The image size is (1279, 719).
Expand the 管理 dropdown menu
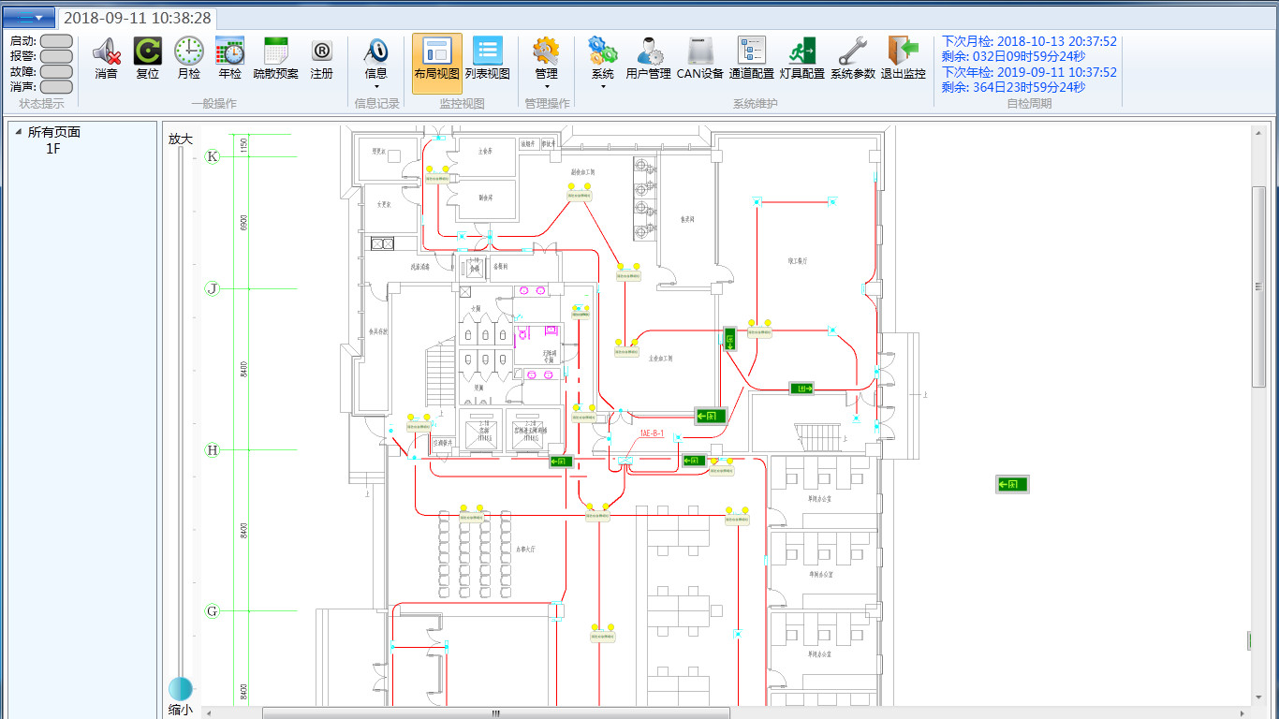pyautogui.click(x=546, y=86)
